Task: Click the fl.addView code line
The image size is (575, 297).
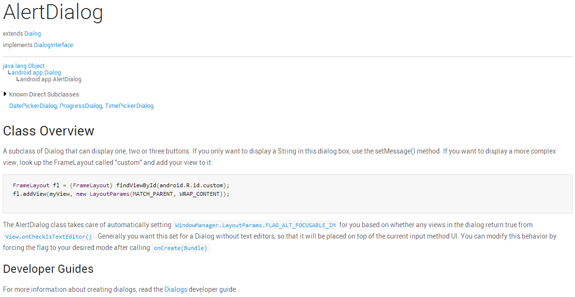Action: [x=121, y=194]
